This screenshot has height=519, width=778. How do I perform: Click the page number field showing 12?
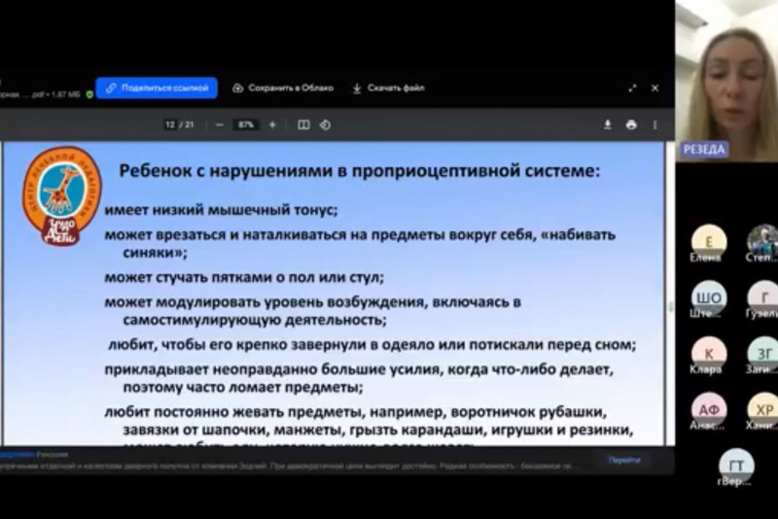(171, 124)
